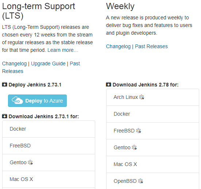Open the LTS Changelog link
Screen dimensions: 201x189
coord(14,63)
